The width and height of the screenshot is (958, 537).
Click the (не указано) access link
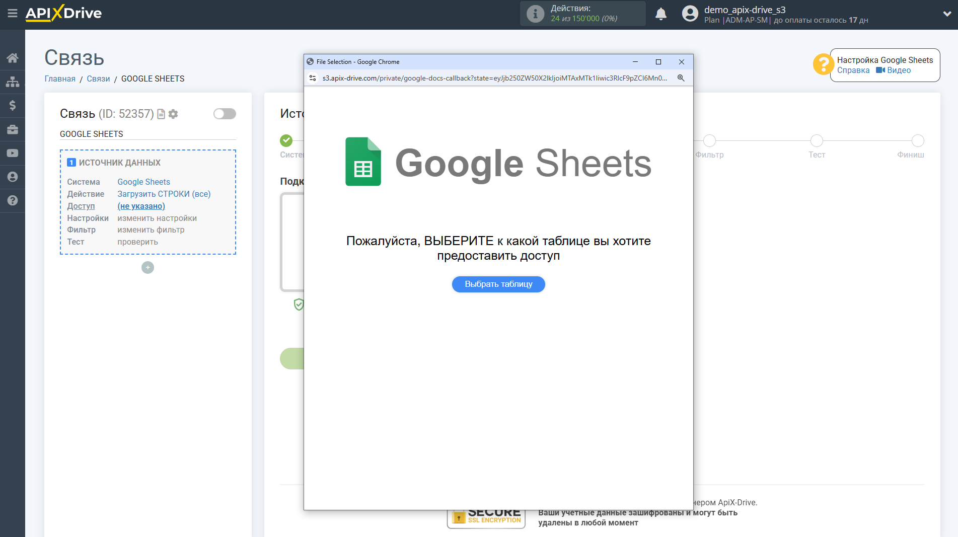[141, 206]
